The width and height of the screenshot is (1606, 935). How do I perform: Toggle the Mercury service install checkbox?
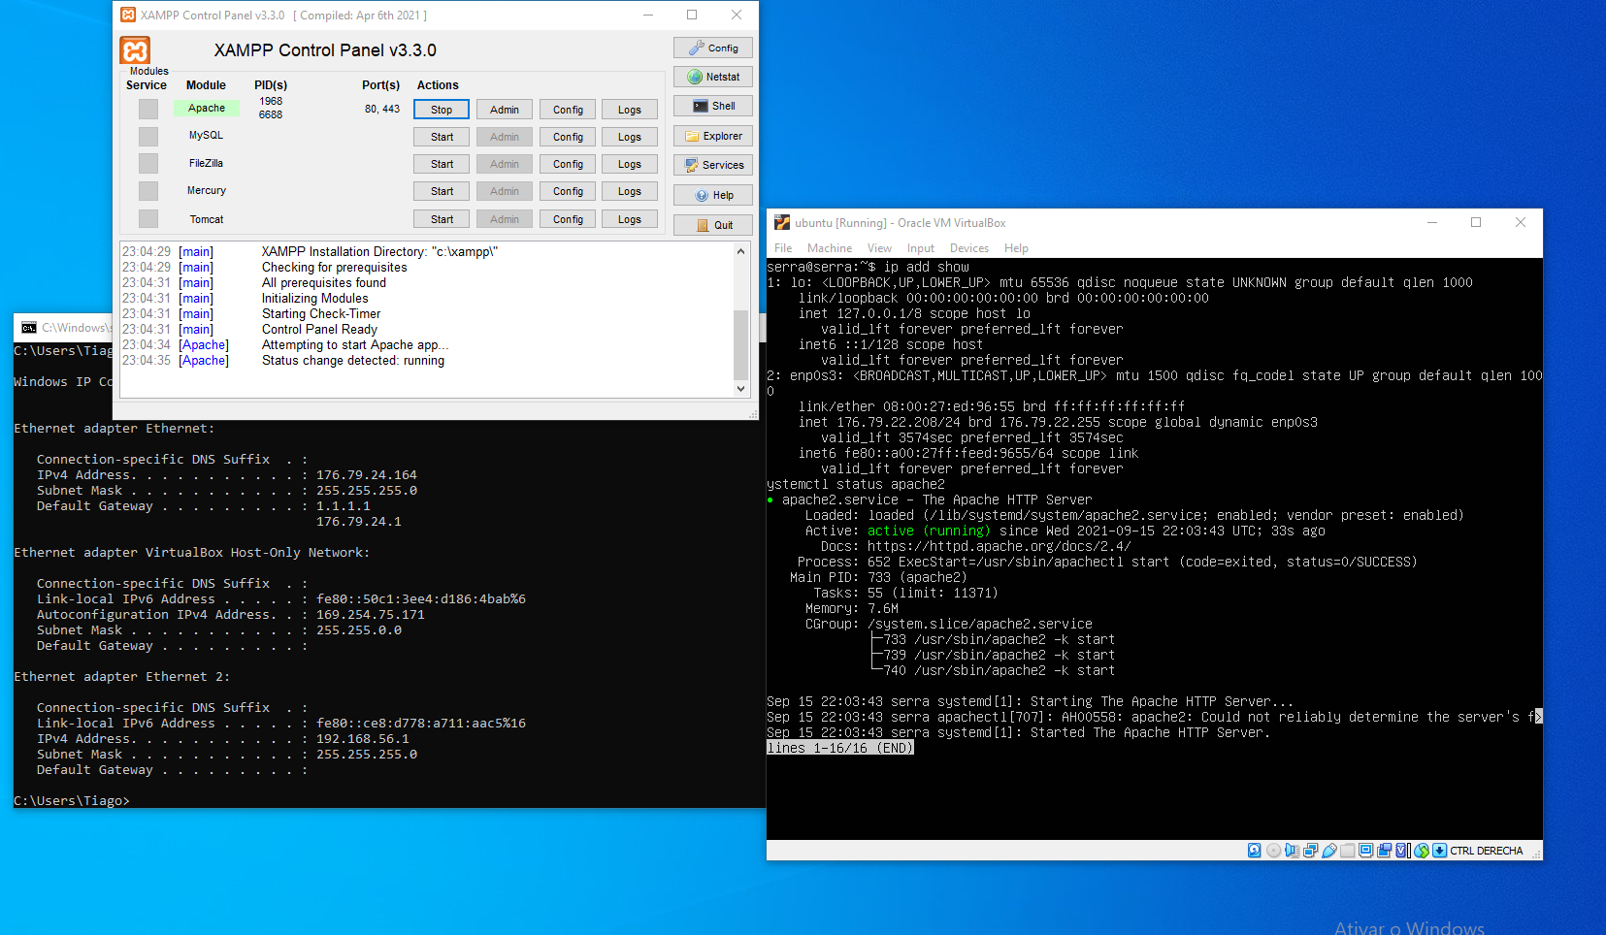pos(147,191)
